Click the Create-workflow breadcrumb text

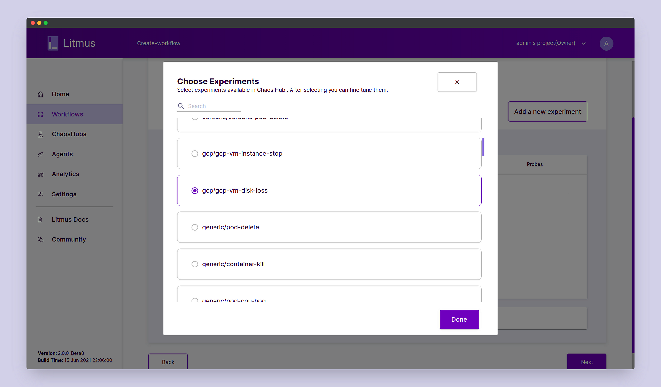(159, 43)
